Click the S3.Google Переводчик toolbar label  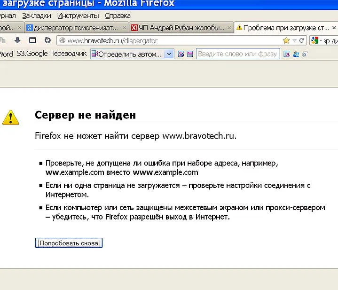(52, 54)
